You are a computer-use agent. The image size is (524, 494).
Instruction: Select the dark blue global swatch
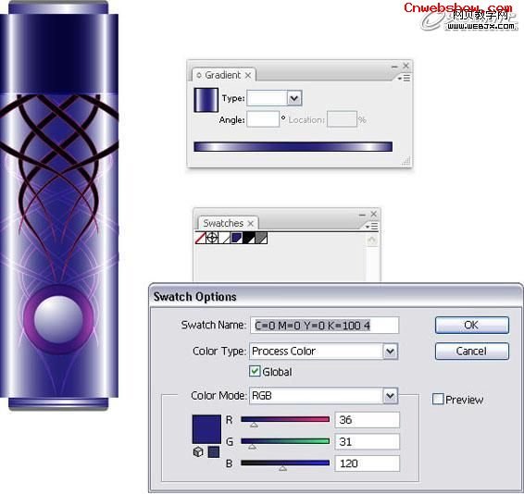click(x=236, y=238)
